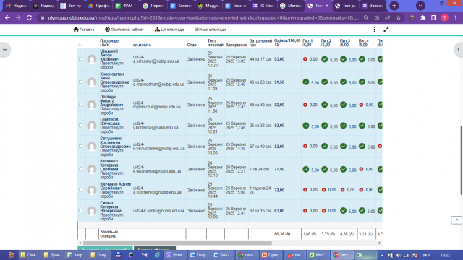Click Фещенко's incorrect Пит.4 red icon
The width and height of the screenshot is (463, 260).
[361, 169]
